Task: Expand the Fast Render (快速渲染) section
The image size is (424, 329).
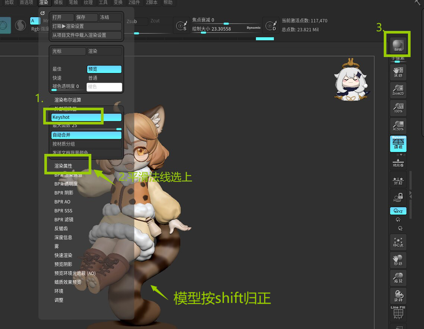Action: tap(63, 255)
